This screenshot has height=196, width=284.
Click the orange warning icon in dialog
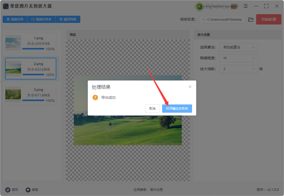point(95,97)
